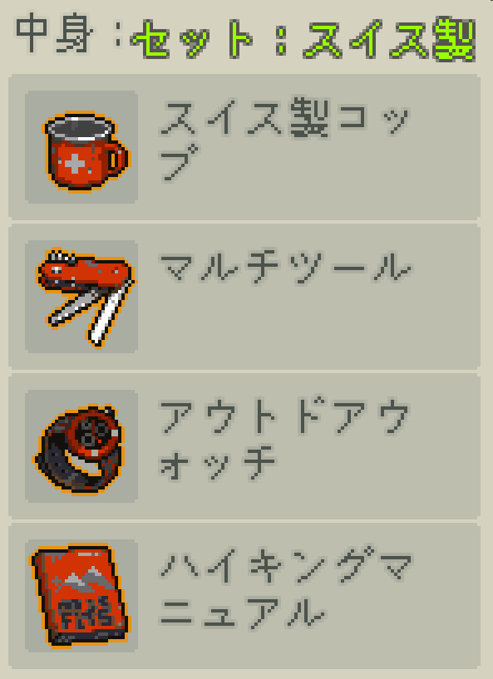Screen dimensions: 493x679
Task: Click the red hiking manual book icon
Action: (x=81, y=595)
